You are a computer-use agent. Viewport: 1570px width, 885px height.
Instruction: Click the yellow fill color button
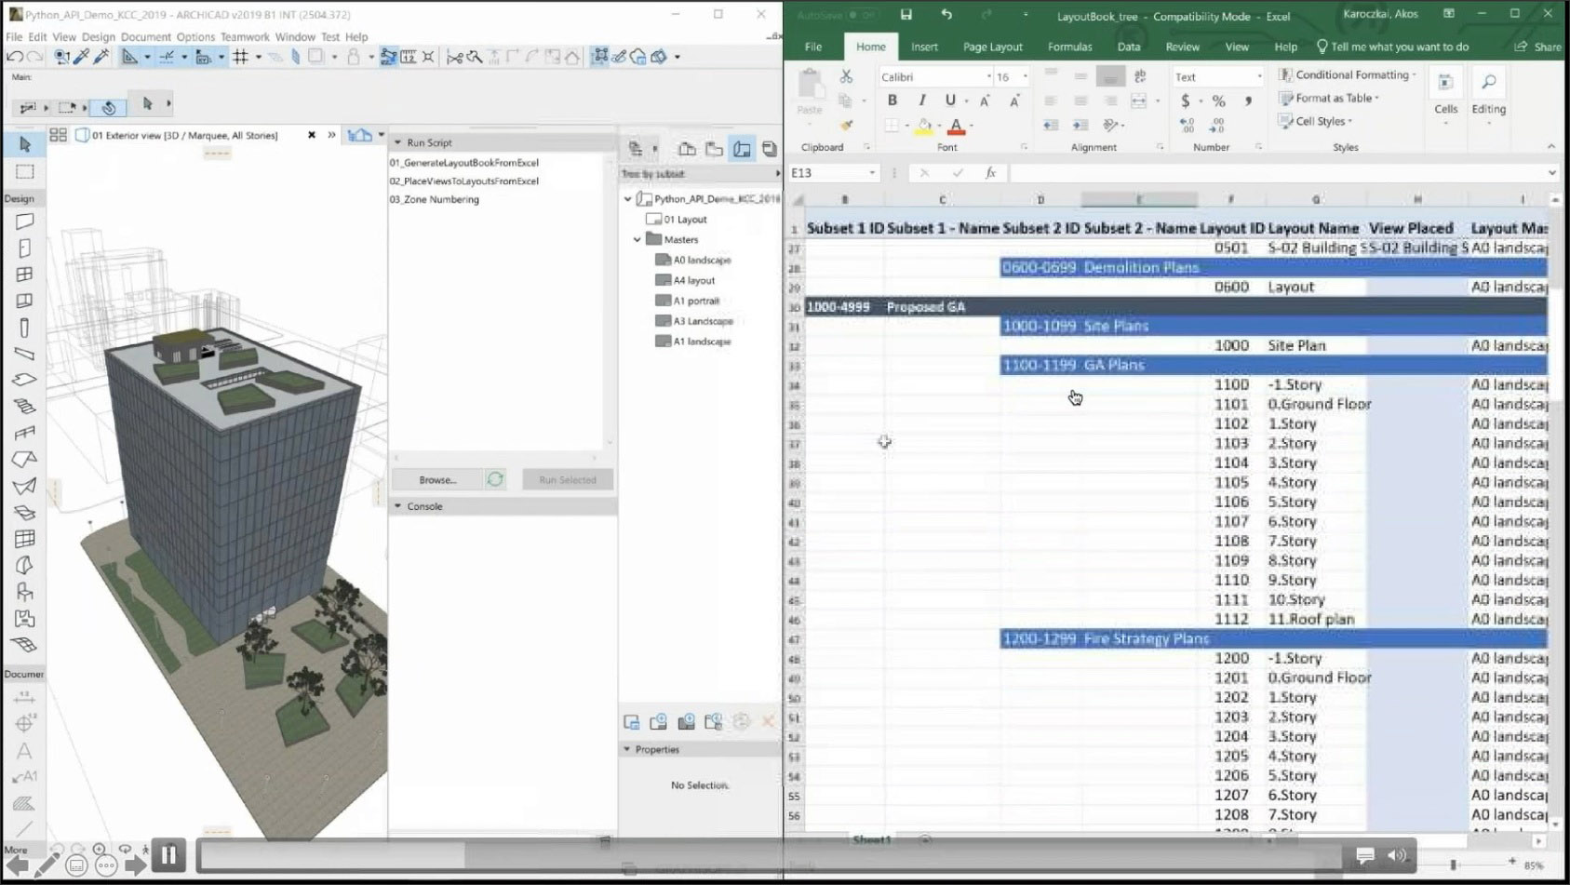coord(924,125)
